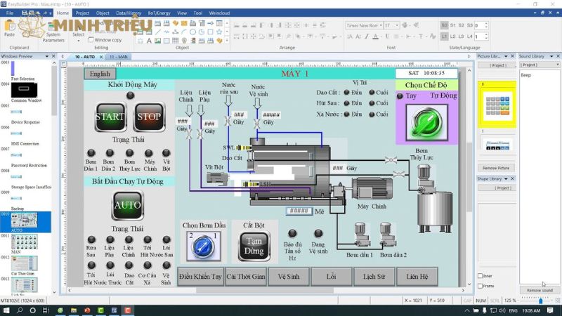Select the S0 state button
Screen dimensions: 562x316
pos(445,25)
